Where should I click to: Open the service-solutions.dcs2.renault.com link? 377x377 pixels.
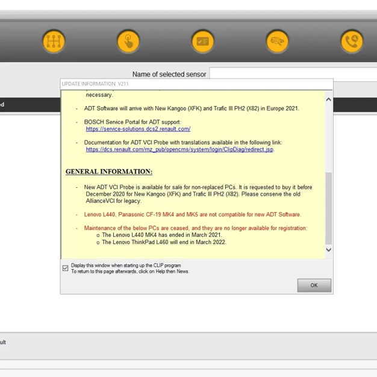click(138, 129)
